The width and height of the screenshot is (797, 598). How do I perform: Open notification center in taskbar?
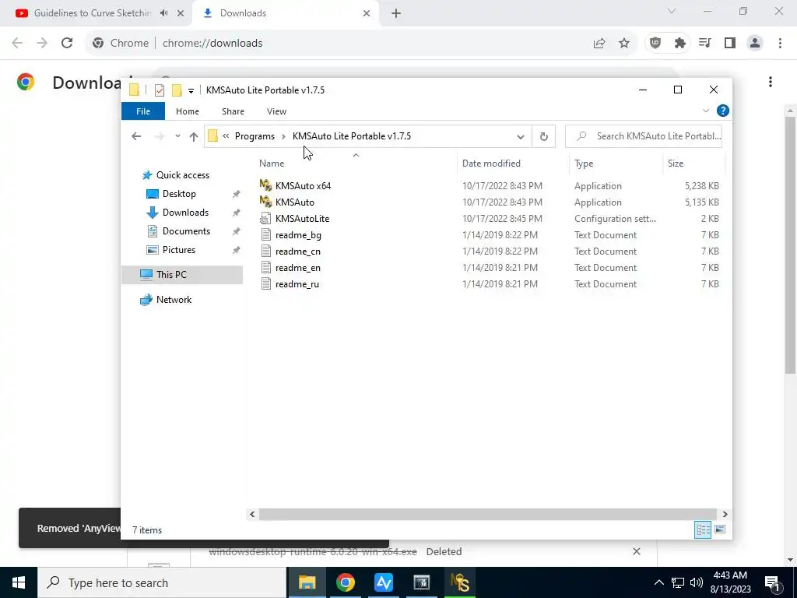(772, 582)
